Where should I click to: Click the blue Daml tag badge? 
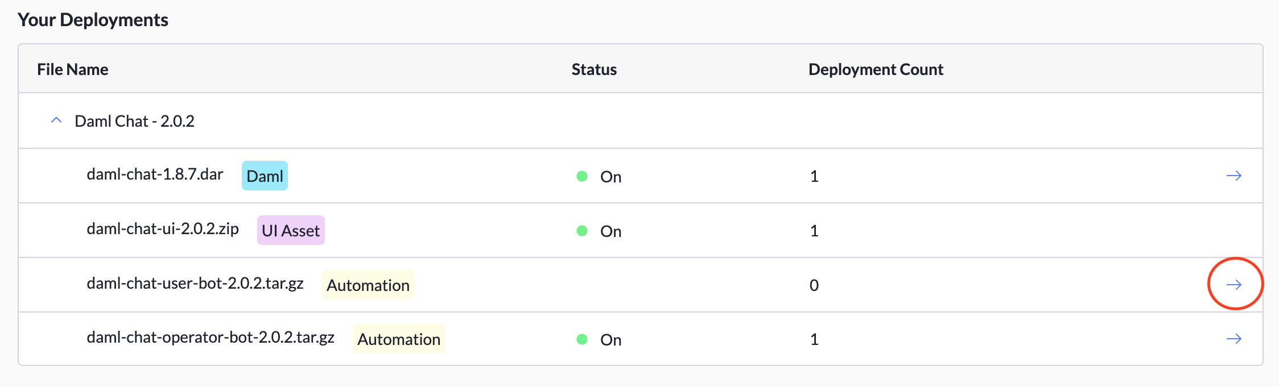pyautogui.click(x=264, y=176)
